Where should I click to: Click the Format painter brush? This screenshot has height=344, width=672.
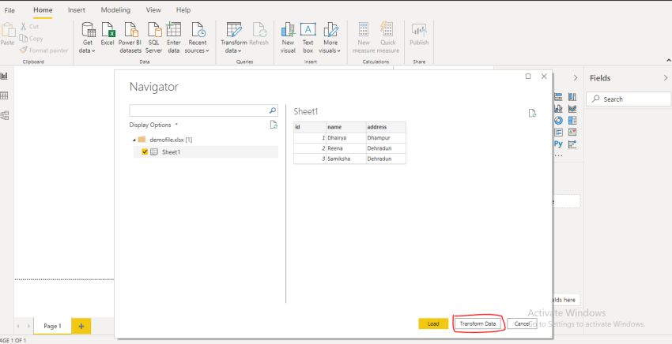point(23,50)
